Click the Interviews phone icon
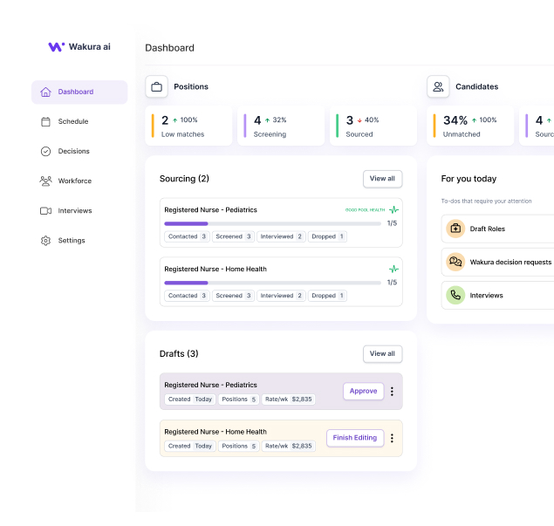 tap(455, 295)
